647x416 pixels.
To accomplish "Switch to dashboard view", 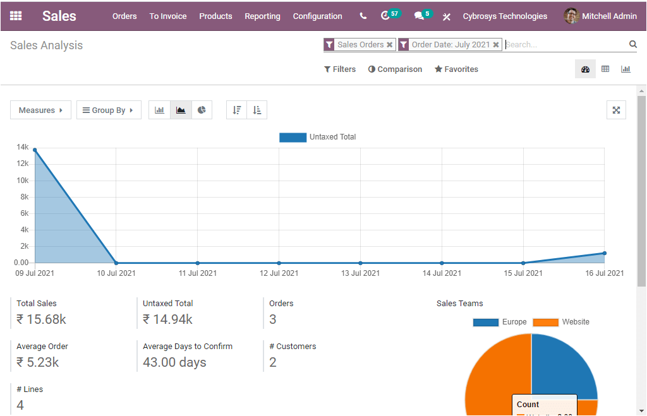I will pos(585,69).
